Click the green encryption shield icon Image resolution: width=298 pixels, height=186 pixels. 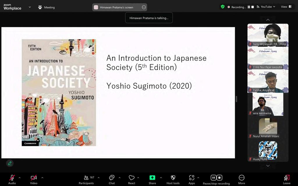click(223, 7)
